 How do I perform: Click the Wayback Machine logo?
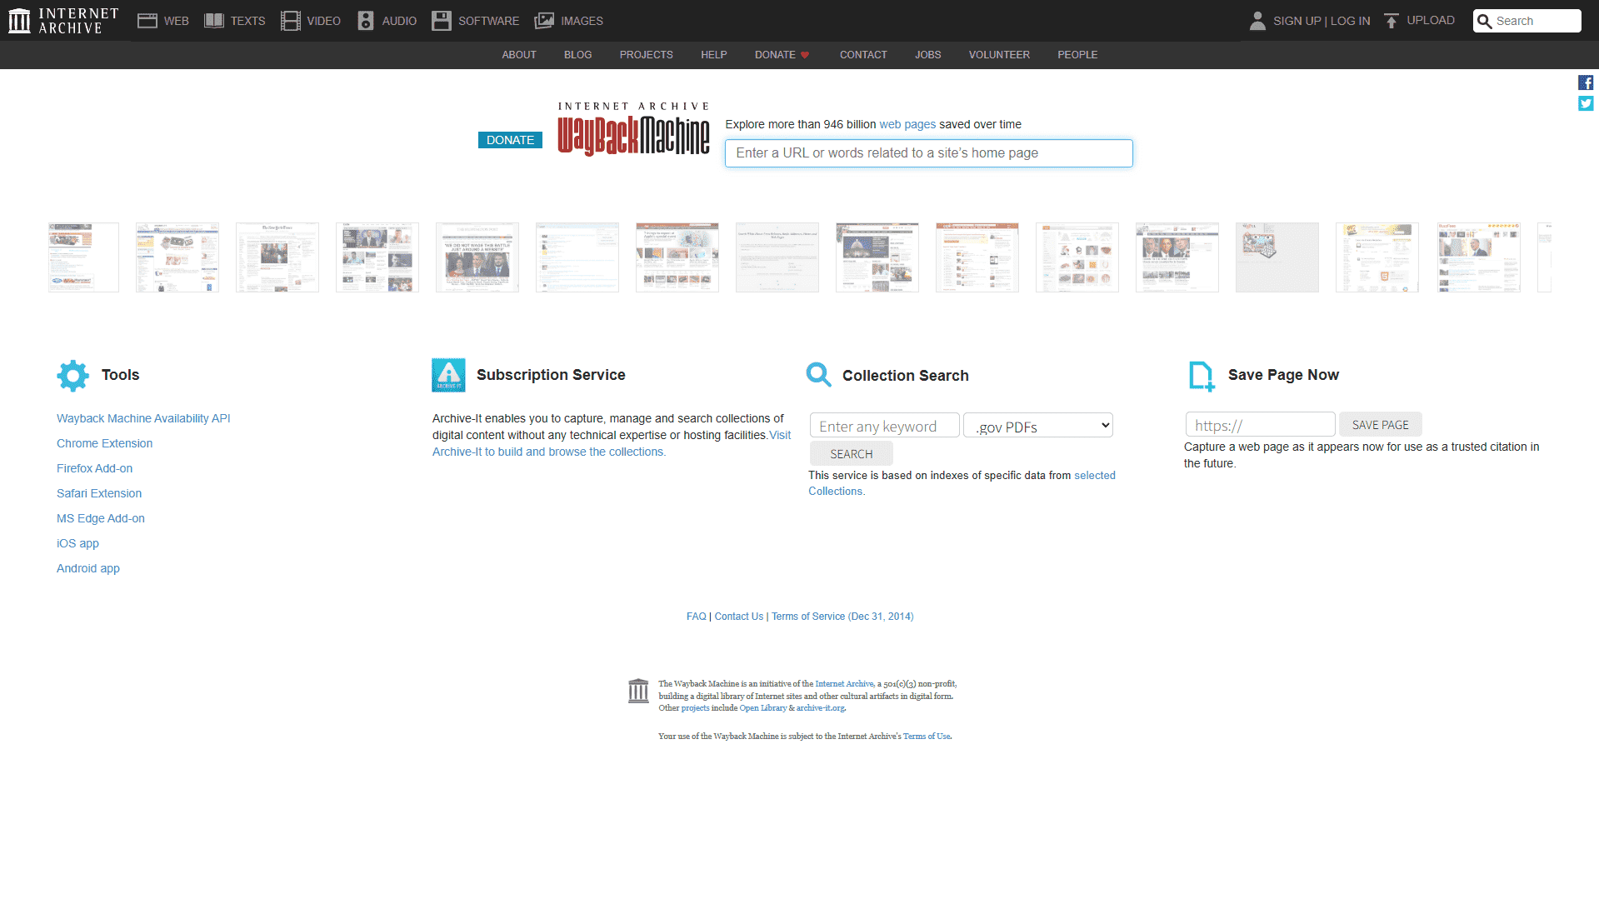tap(633, 129)
